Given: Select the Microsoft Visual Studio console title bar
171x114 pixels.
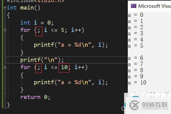Looking at the screenshot, I should 149,6.
